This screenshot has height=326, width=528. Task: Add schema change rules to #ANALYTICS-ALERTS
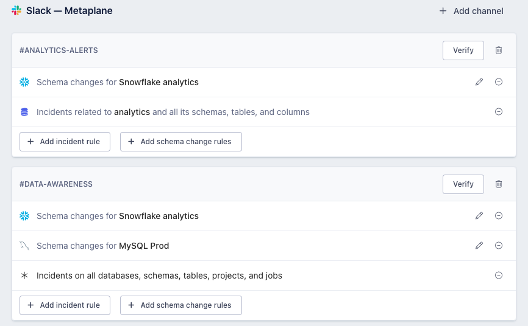180,142
